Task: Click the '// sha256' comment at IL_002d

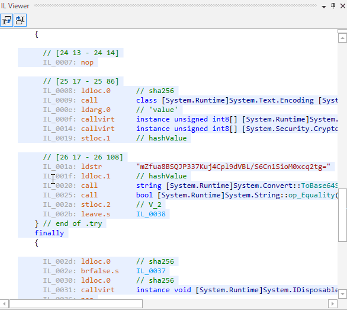Action: point(155,261)
